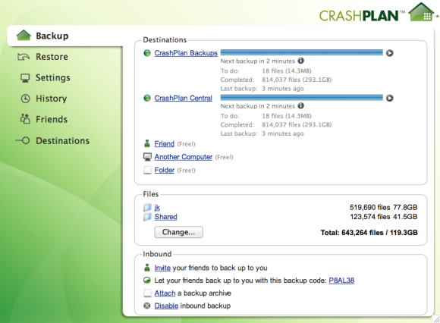Go to the History section

[52, 99]
